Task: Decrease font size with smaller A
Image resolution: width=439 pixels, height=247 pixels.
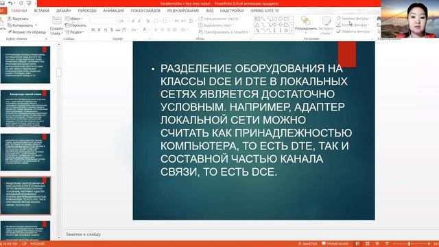Action: (x=139, y=21)
